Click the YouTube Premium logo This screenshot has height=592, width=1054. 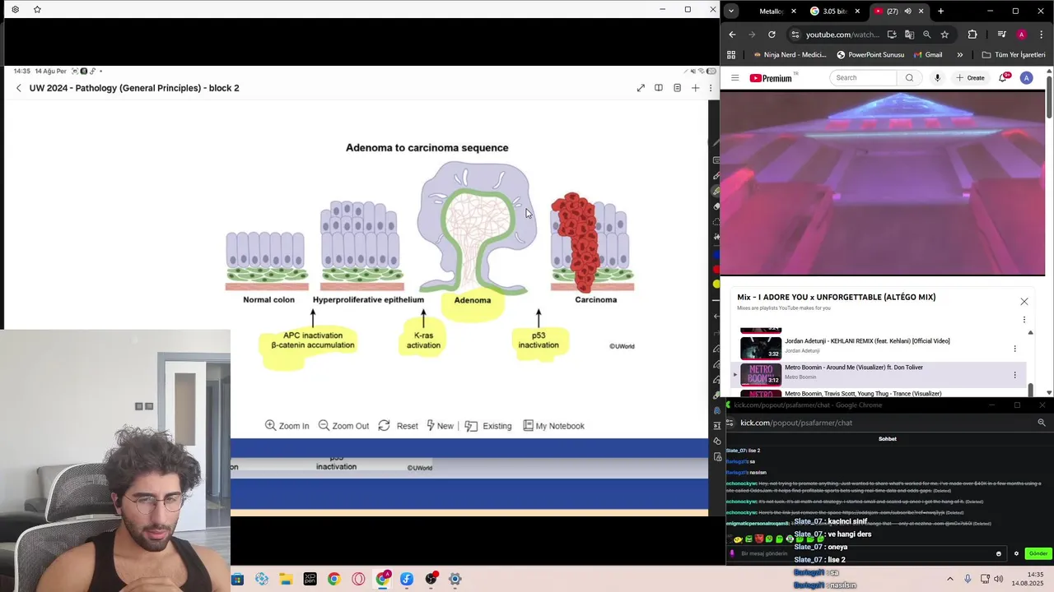click(772, 78)
